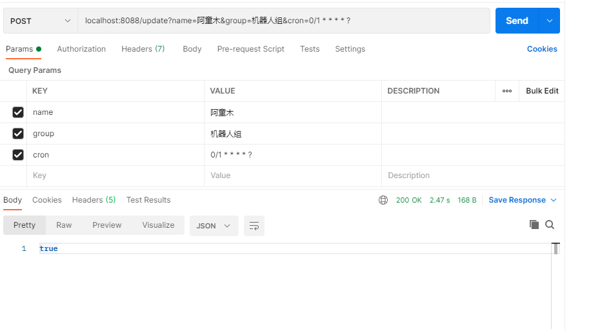Open the response Cookies tab

tap(46, 200)
